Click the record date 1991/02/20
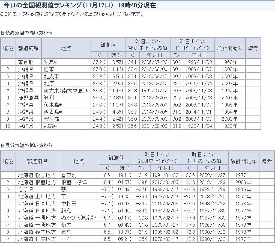275x243 pixels. click(165, 175)
